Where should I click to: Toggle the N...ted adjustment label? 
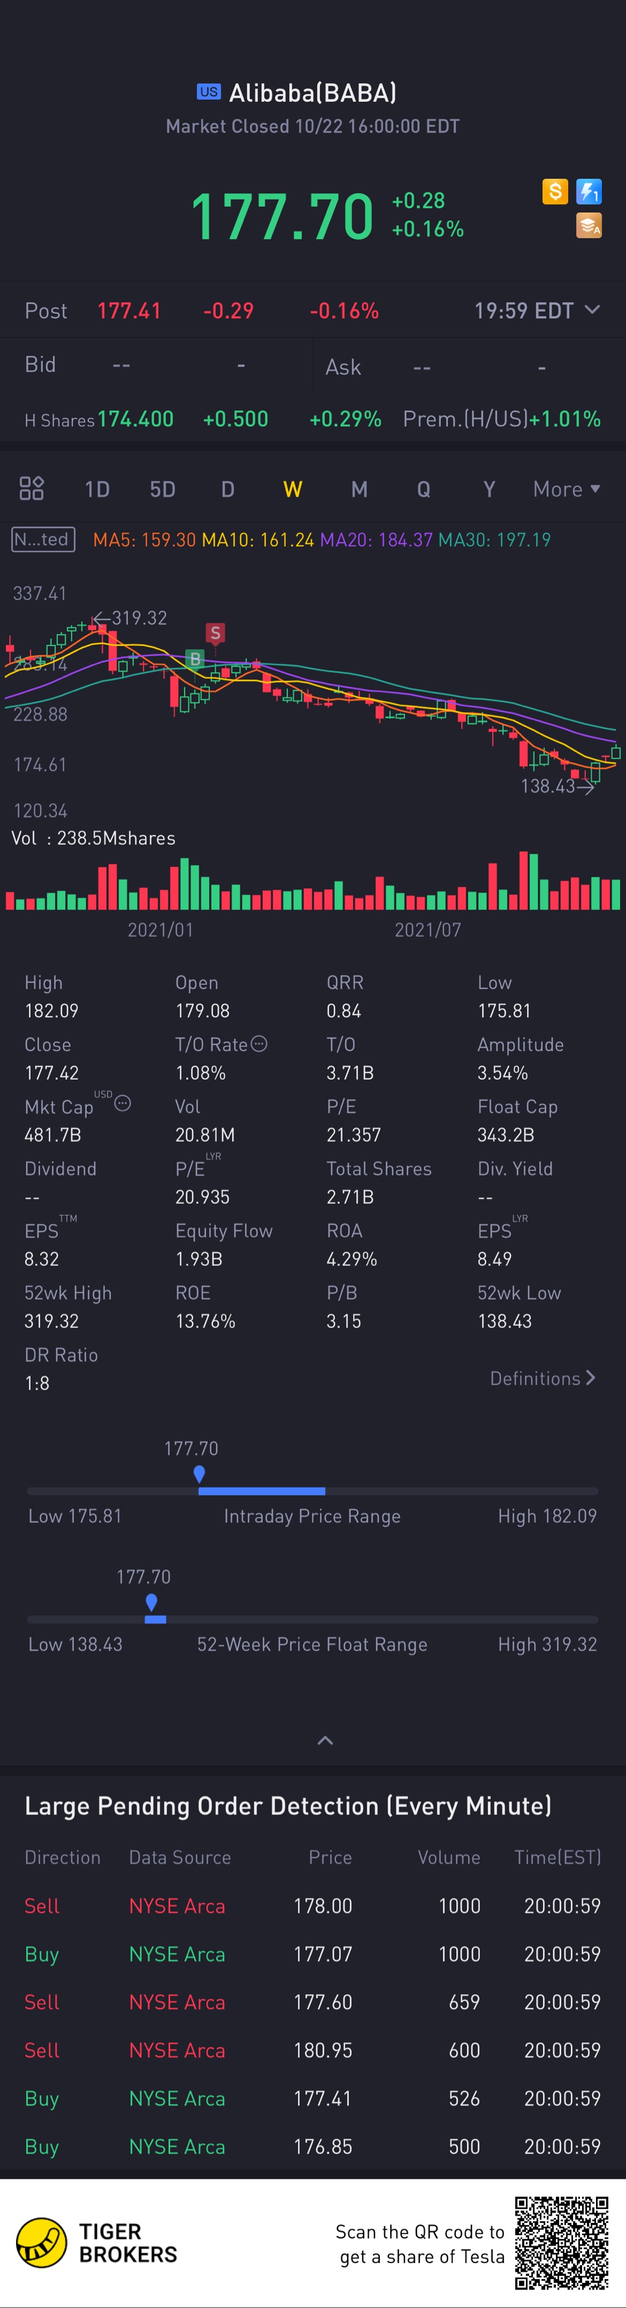(x=42, y=539)
